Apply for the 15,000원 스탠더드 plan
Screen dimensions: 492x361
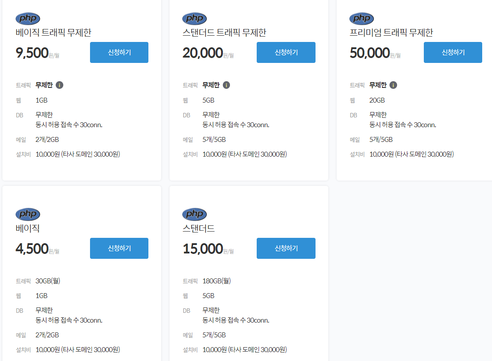click(286, 248)
